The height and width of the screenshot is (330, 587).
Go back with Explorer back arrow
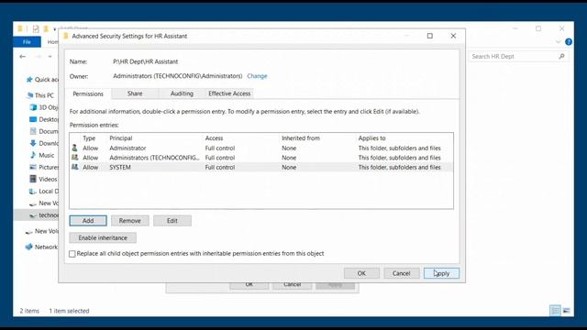[x=23, y=57]
